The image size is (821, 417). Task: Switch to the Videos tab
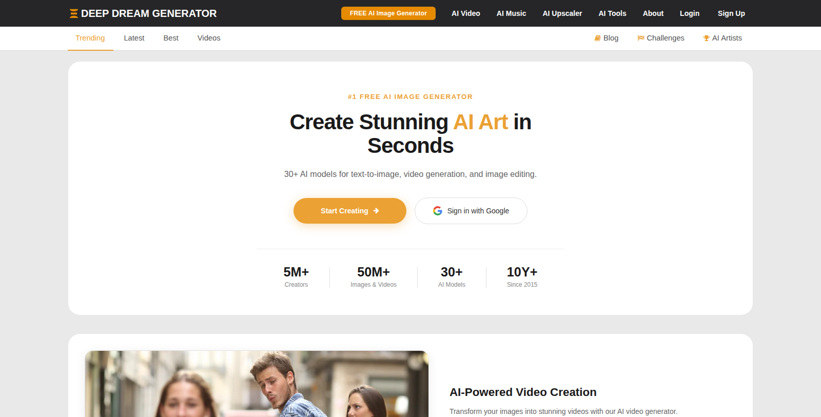(x=209, y=38)
